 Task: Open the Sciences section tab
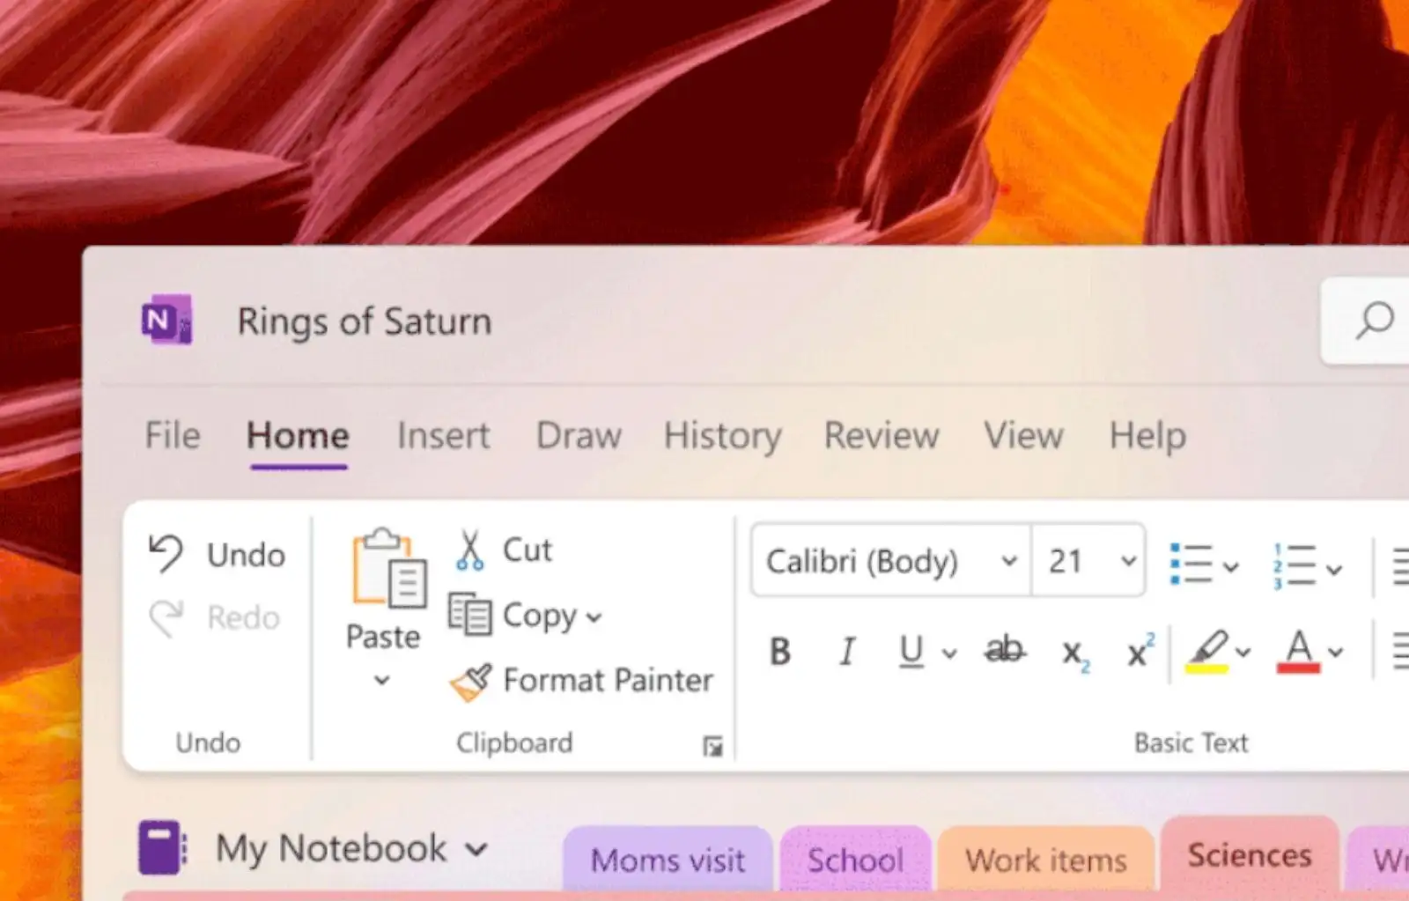pyautogui.click(x=1249, y=853)
